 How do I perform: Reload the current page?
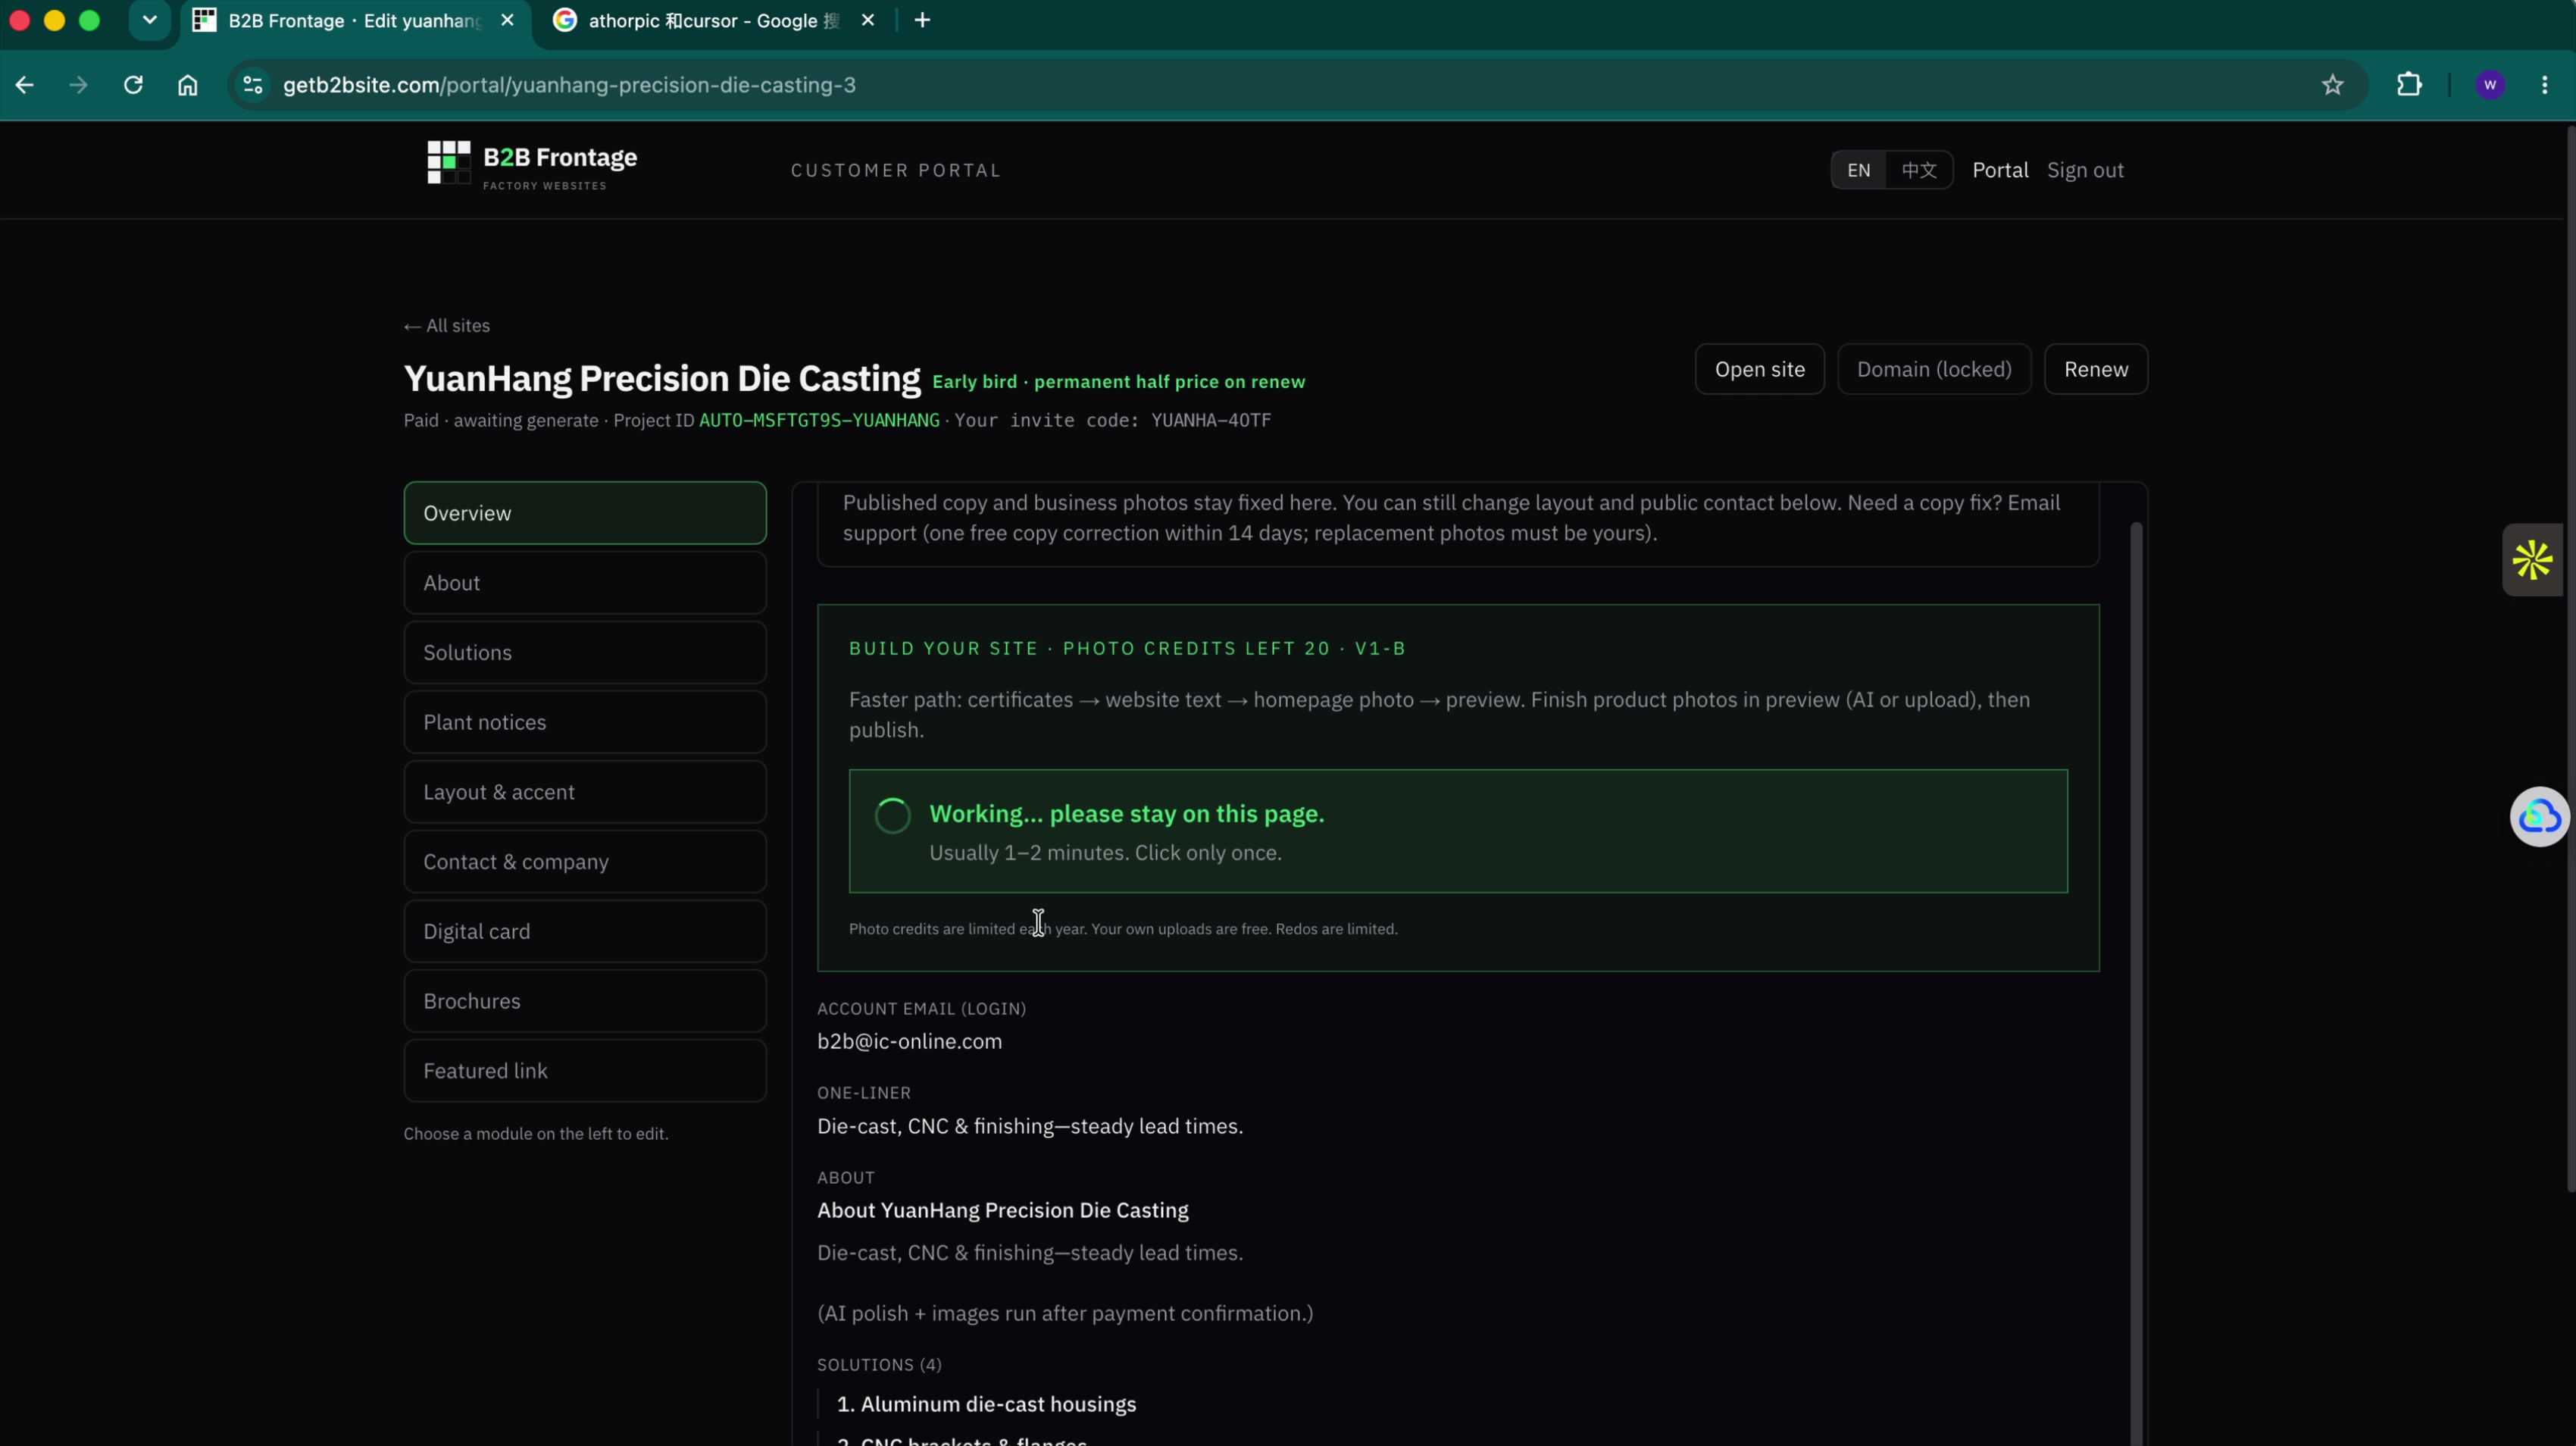tap(133, 85)
